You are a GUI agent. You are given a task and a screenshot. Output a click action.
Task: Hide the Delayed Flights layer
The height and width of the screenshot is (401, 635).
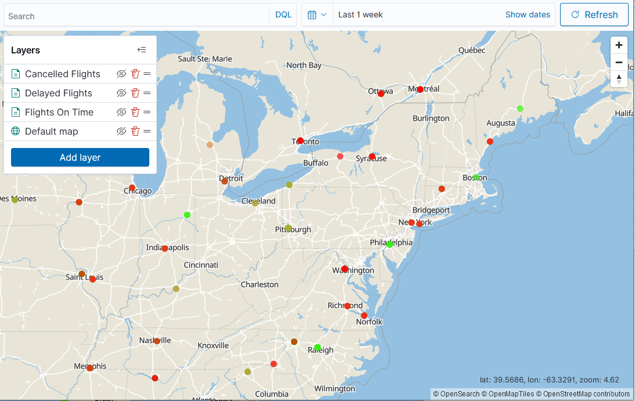pyautogui.click(x=121, y=93)
